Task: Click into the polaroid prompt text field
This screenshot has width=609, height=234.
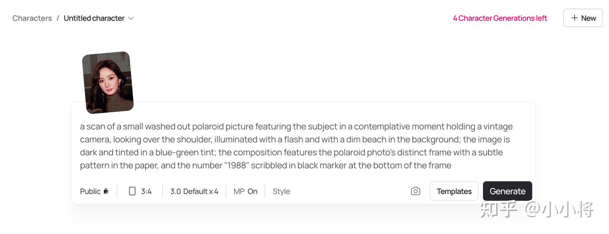Action: [x=296, y=146]
